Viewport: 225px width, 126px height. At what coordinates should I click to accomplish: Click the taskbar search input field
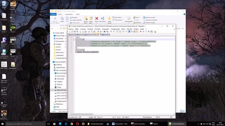[25, 124]
